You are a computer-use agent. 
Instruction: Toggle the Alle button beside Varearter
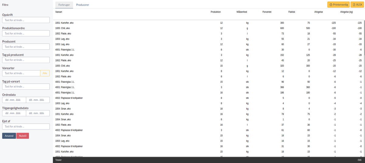[45, 73]
